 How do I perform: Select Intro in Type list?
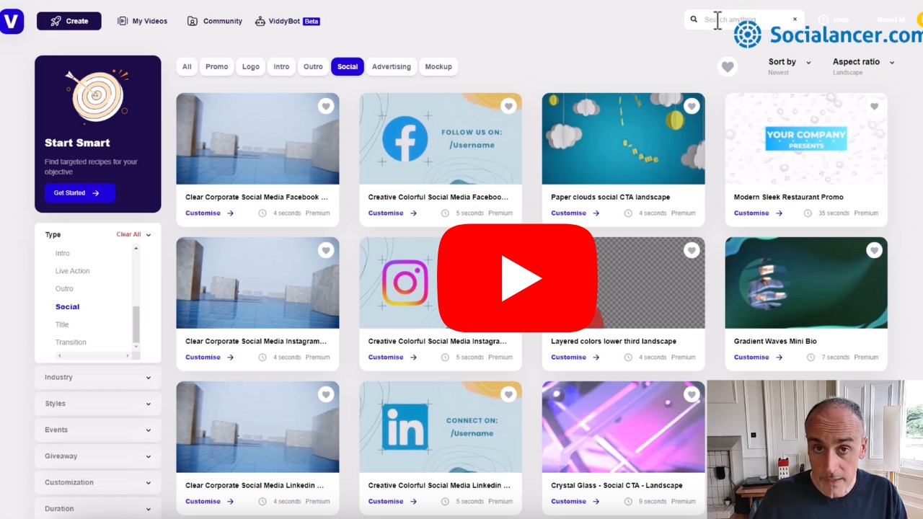63,253
